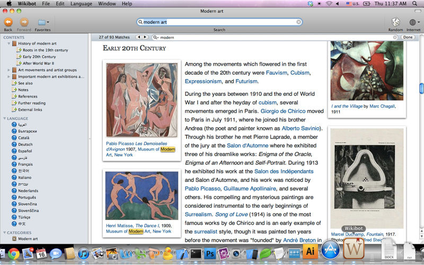The width and height of the screenshot is (424, 265).
Task: Select Roots in the 19th century
Action: [45, 50]
